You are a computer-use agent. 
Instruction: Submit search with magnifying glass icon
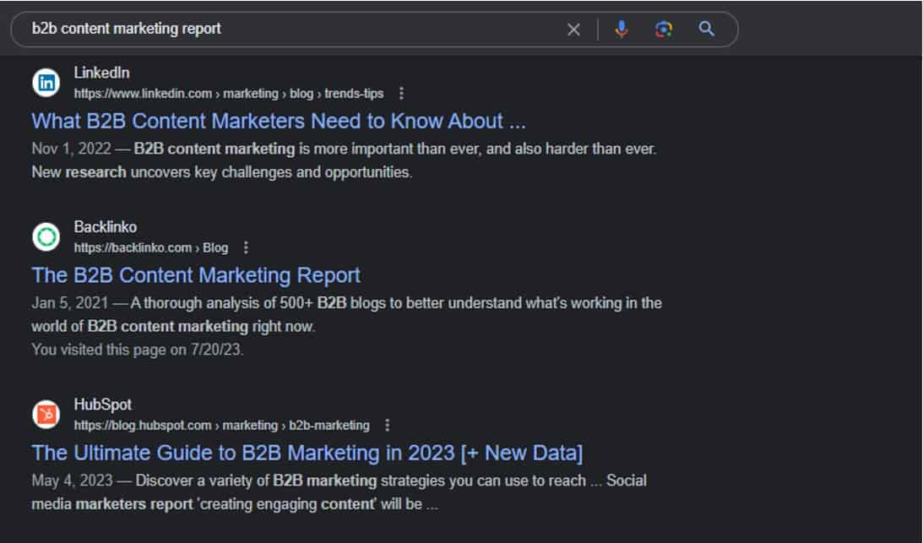[706, 29]
